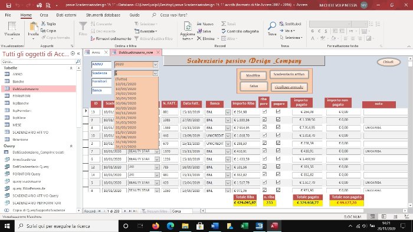Viewport: 413px width, 232px height.
Task: Click the Nuovo record icon
Action: point(199,24)
